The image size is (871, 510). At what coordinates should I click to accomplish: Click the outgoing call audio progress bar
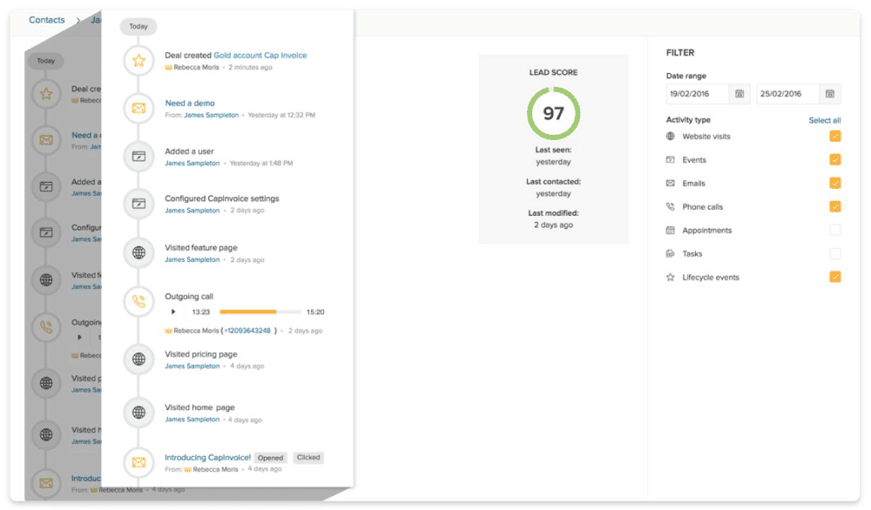(x=260, y=312)
